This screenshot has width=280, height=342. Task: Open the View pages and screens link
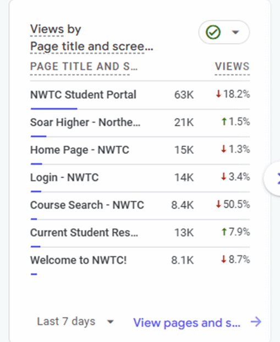(186, 322)
